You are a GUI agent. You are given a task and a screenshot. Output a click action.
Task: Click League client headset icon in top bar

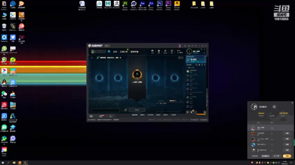(152, 51)
